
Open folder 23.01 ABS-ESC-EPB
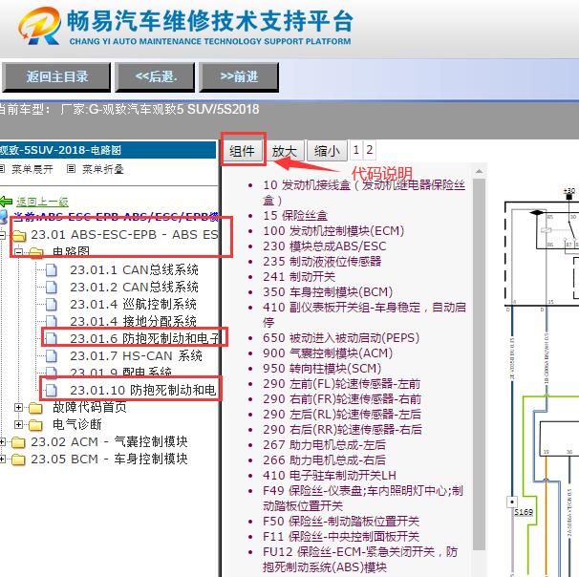[x=125, y=234]
